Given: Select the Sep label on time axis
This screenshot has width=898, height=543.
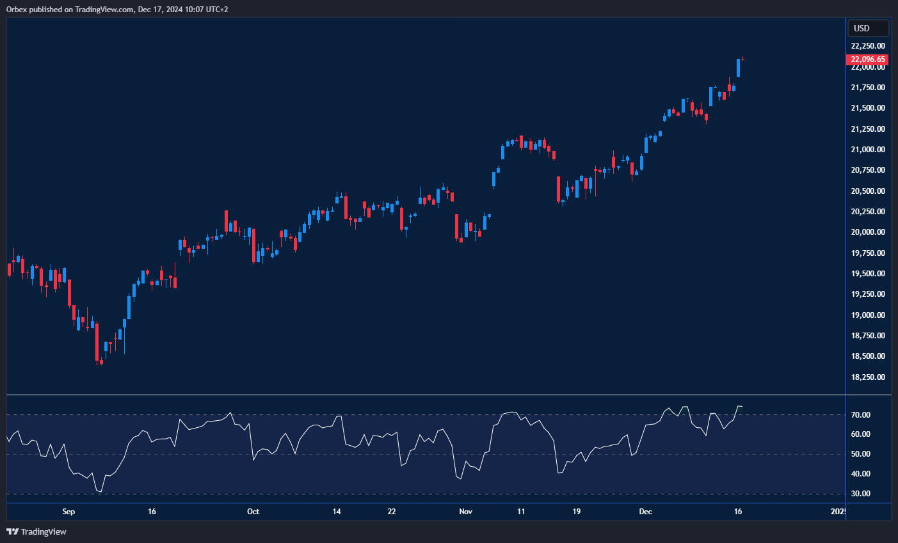Looking at the screenshot, I should pyautogui.click(x=68, y=512).
